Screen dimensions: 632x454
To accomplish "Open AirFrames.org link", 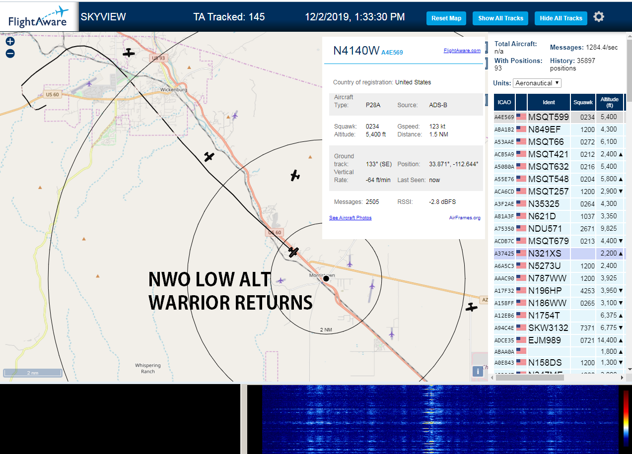I will point(465,218).
